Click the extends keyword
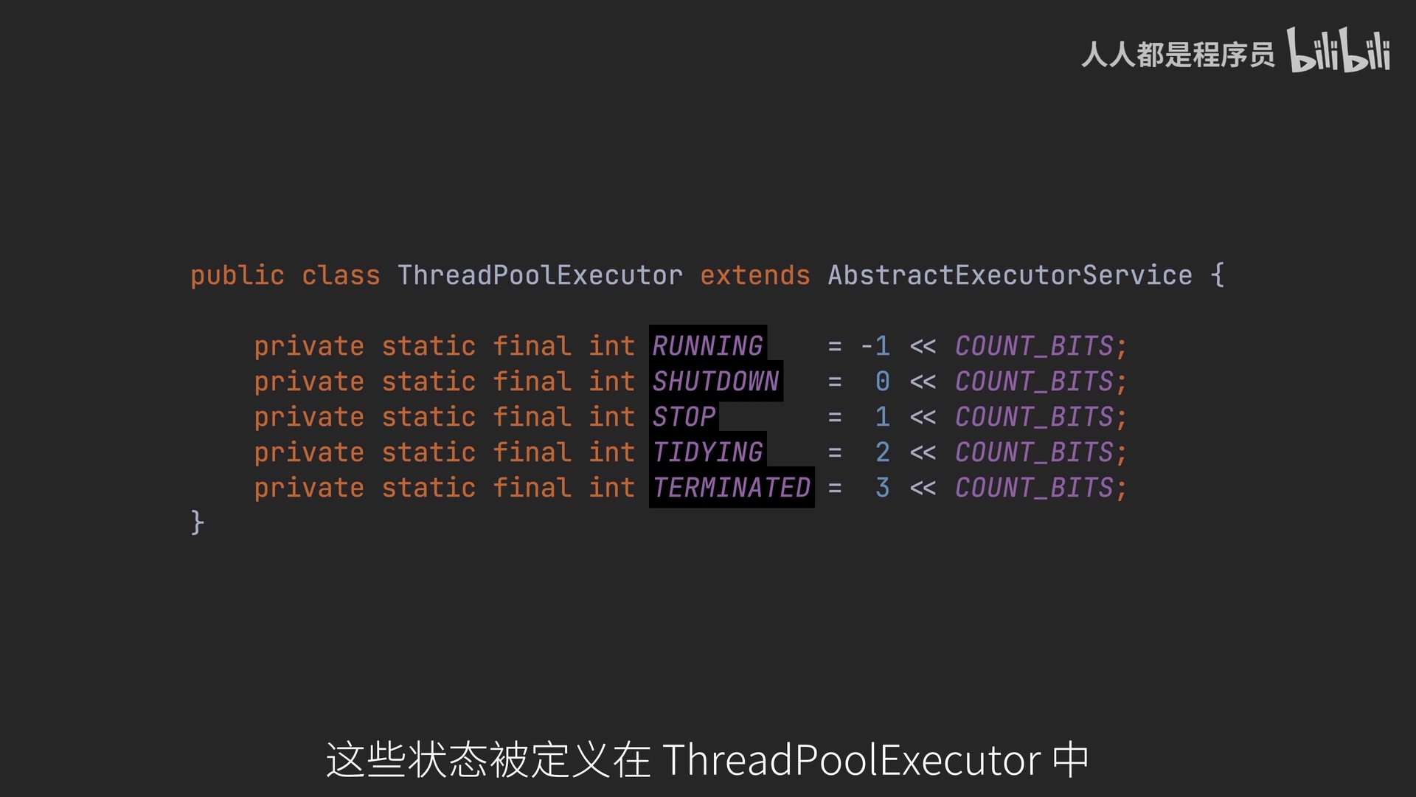 pos(754,275)
